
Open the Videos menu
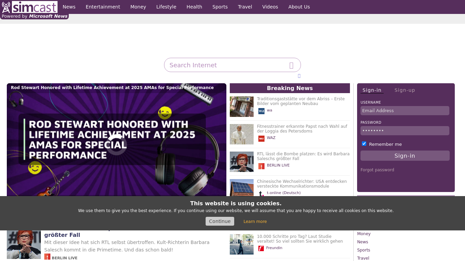click(x=270, y=7)
